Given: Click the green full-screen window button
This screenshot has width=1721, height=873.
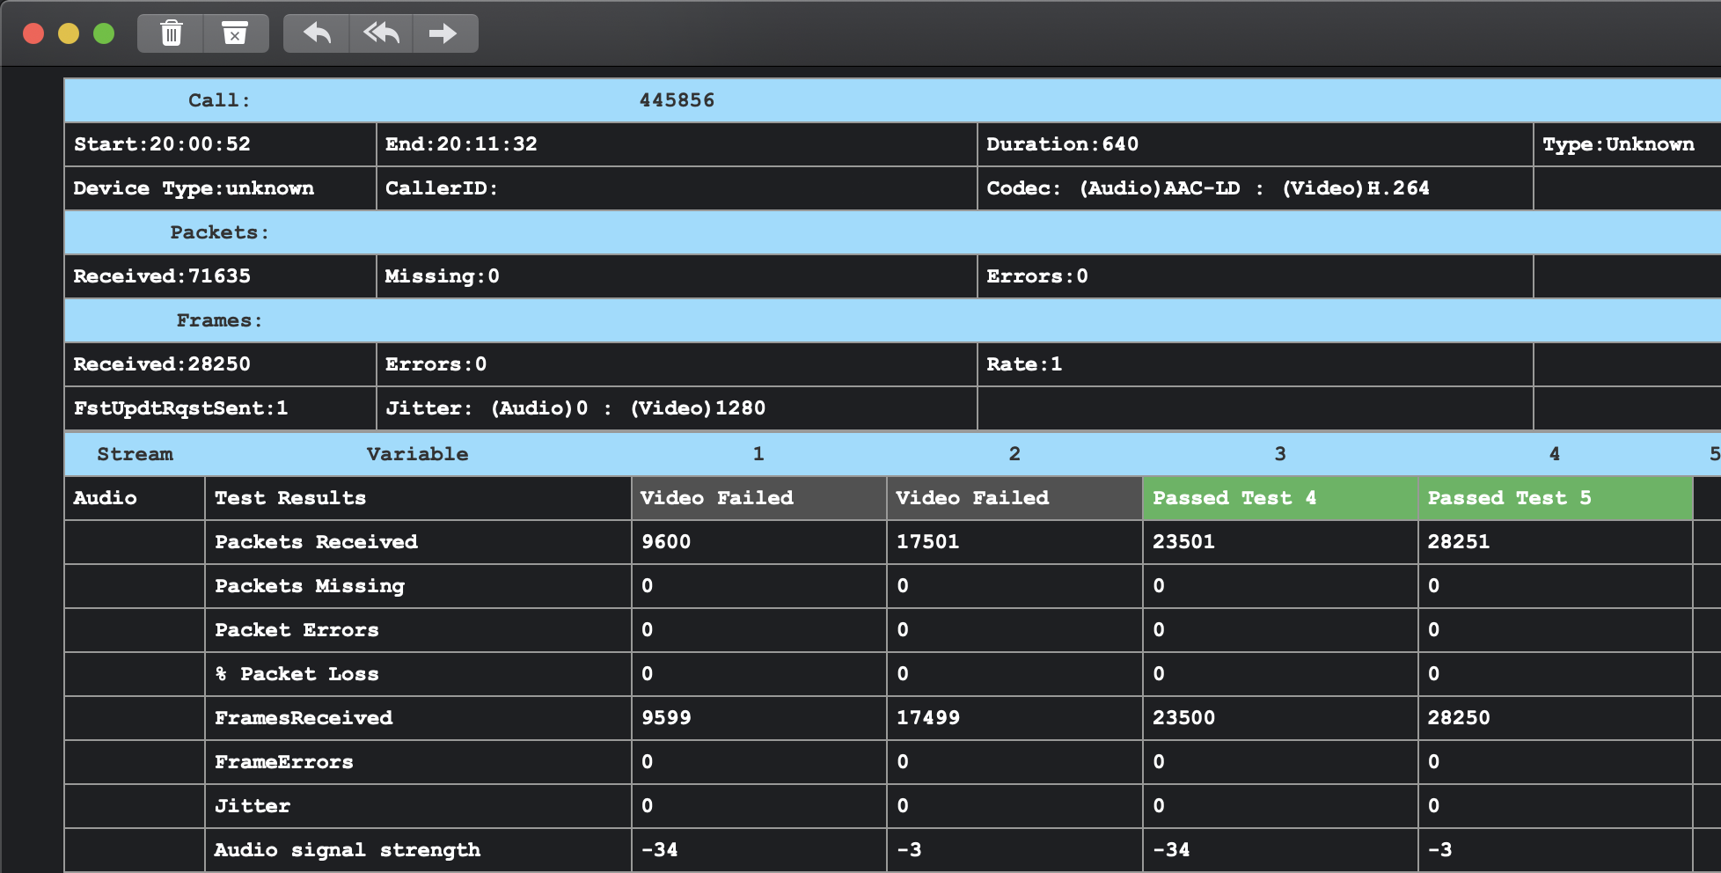Looking at the screenshot, I should (x=104, y=33).
